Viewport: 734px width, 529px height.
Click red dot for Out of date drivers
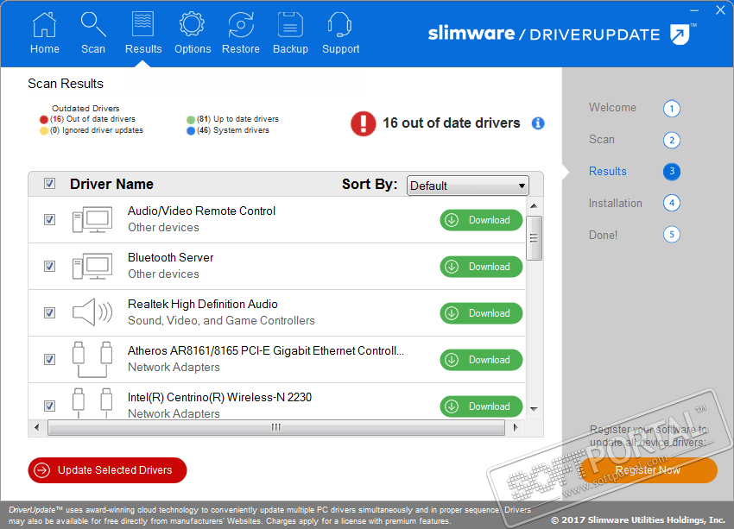pos(43,120)
